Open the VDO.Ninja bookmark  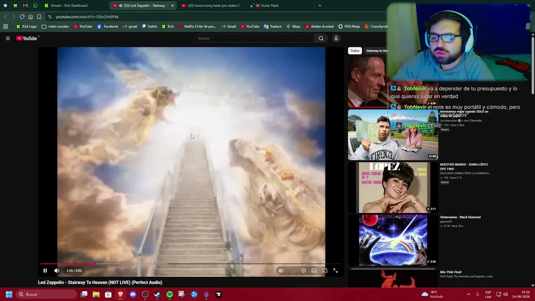coord(349,26)
